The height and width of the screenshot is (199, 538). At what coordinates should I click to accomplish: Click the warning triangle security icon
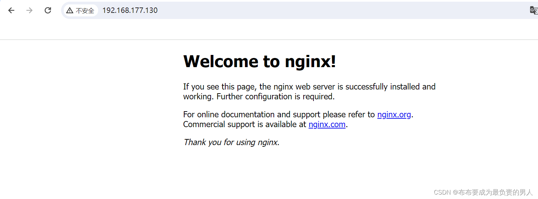70,11
